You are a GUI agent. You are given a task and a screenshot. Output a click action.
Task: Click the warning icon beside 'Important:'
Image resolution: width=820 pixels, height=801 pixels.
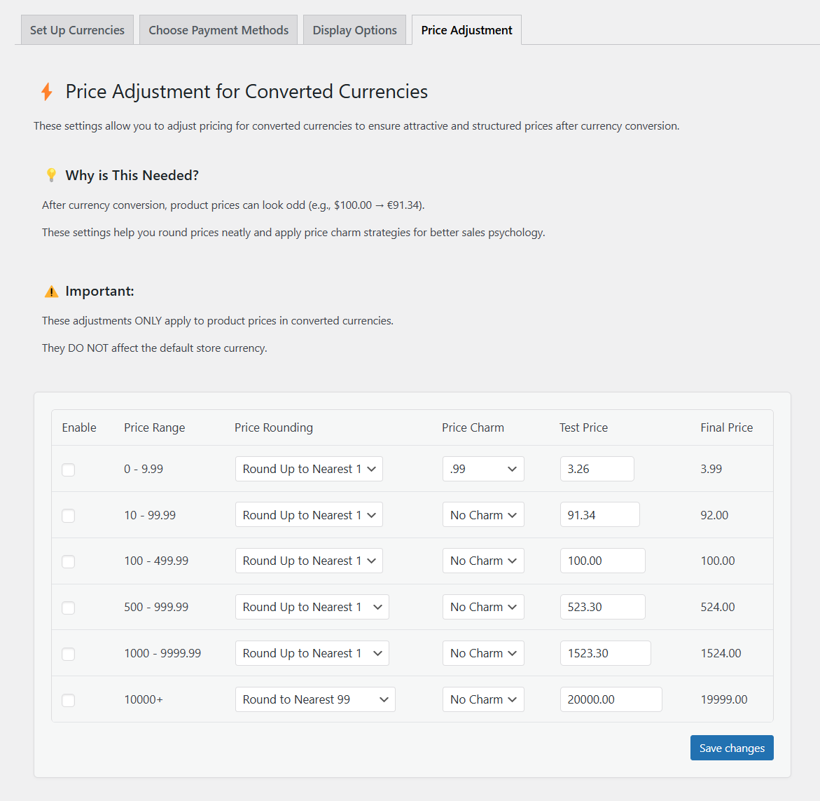click(x=50, y=290)
